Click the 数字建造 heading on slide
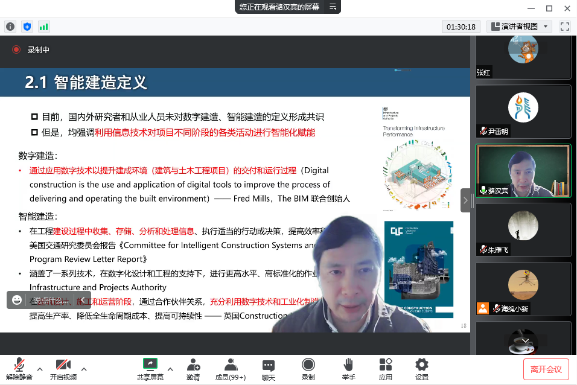 pyautogui.click(x=38, y=156)
